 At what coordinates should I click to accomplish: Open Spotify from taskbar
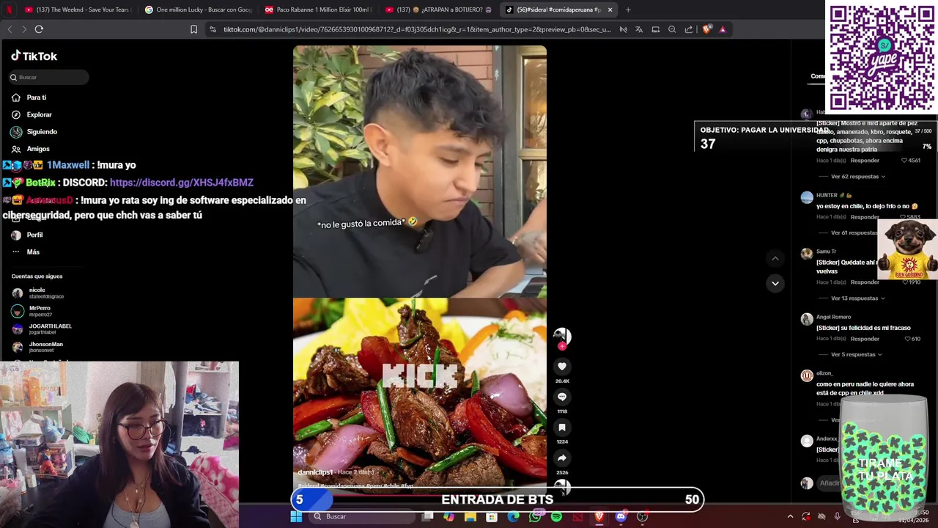click(x=556, y=517)
